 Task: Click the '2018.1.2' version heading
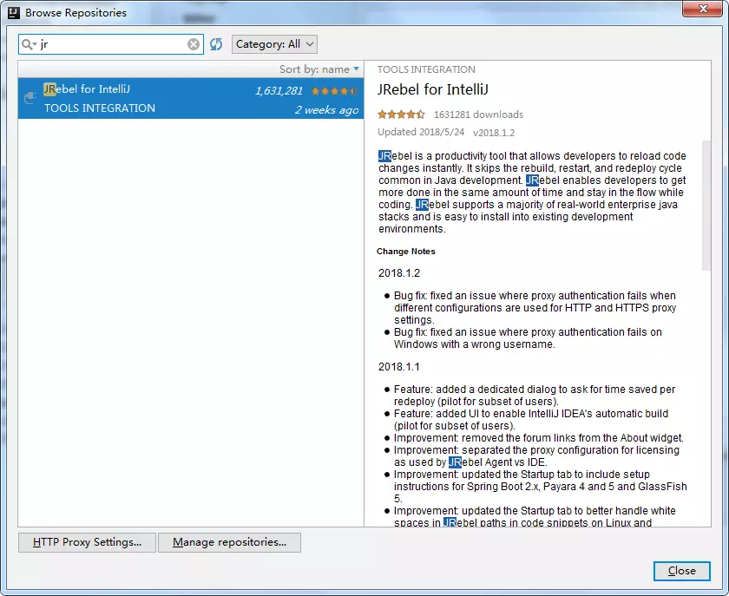coord(399,273)
